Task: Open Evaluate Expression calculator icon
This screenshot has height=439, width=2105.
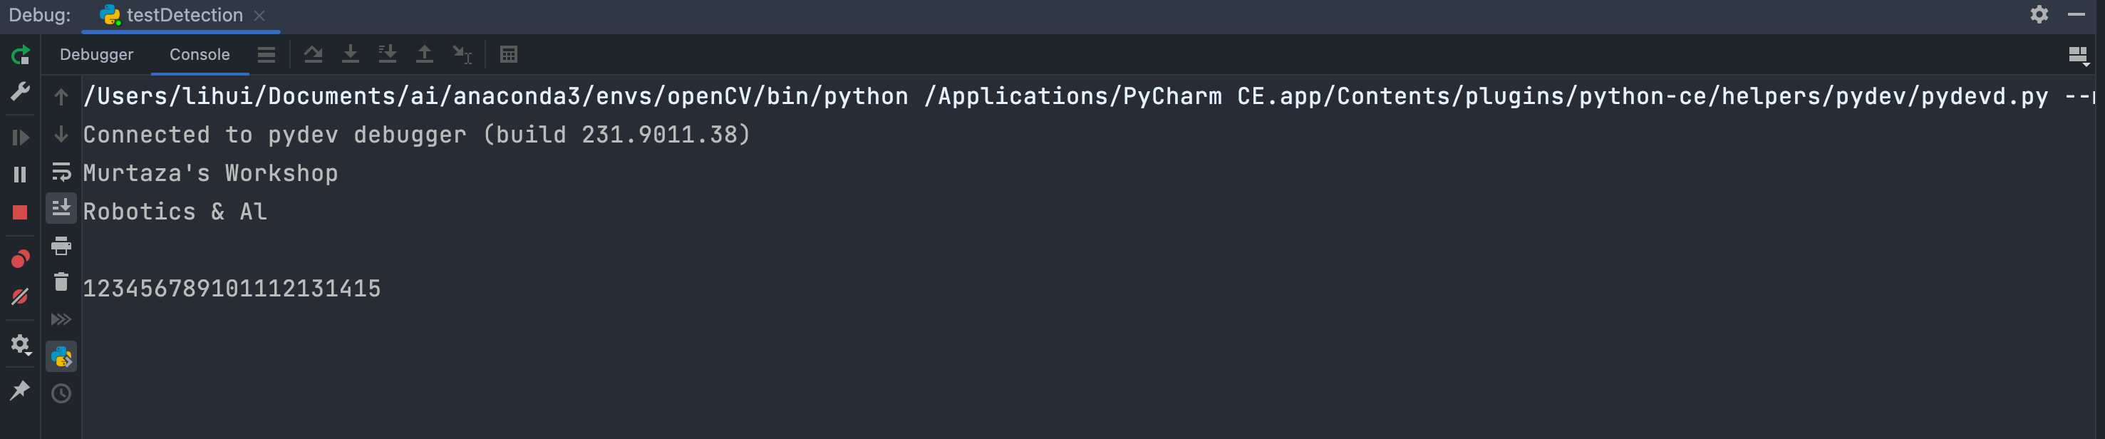Action: coord(508,55)
